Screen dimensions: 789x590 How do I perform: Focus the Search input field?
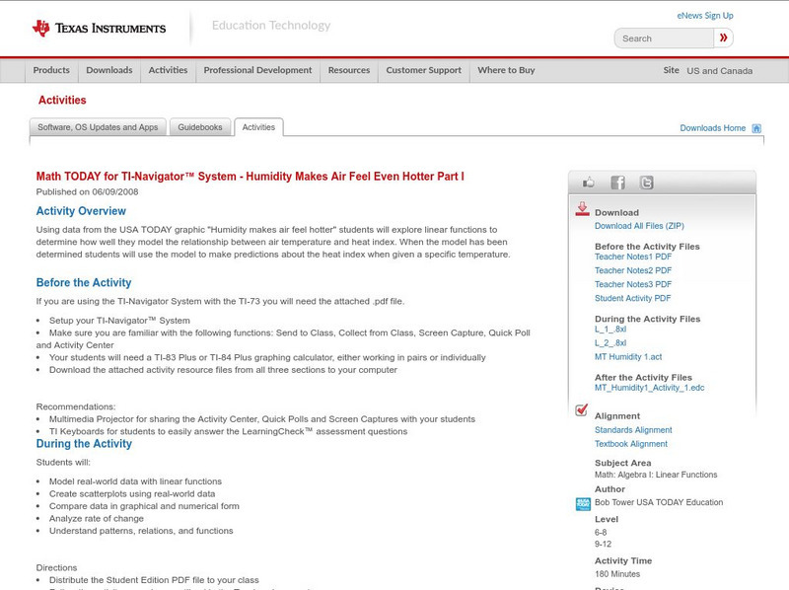click(x=664, y=38)
